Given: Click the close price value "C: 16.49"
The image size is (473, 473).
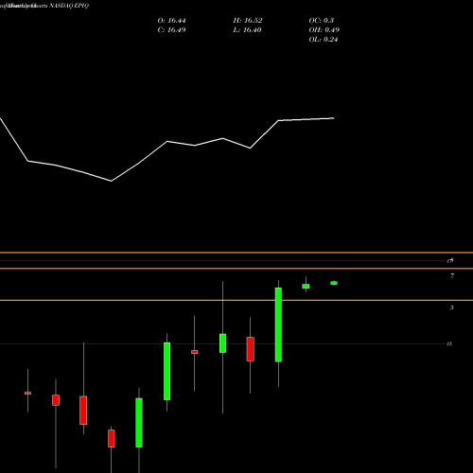Looking at the screenshot, I should point(171,30).
